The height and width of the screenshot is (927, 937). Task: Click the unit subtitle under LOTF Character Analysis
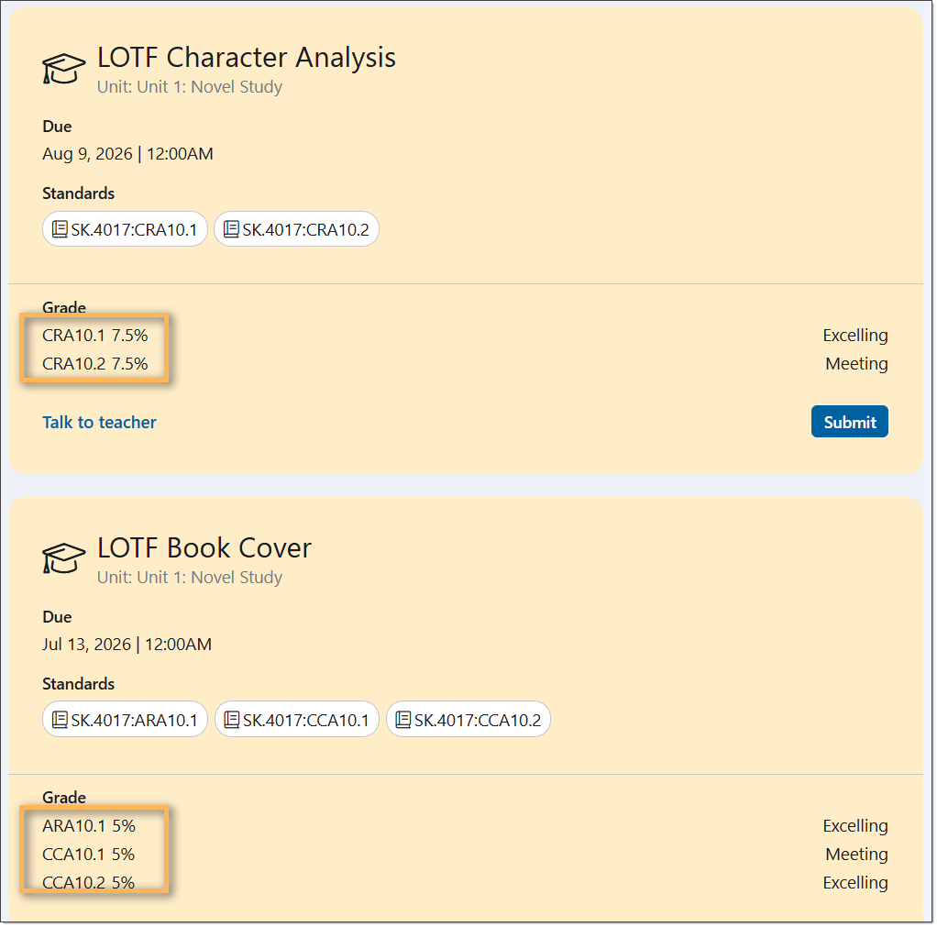(190, 87)
